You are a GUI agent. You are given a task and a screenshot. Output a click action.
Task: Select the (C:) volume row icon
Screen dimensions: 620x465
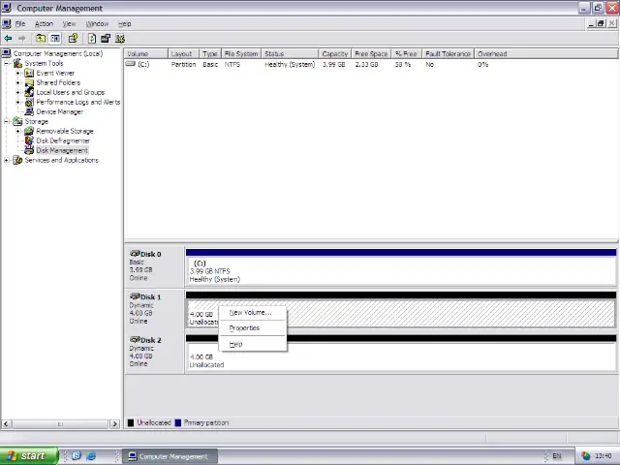coord(130,64)
